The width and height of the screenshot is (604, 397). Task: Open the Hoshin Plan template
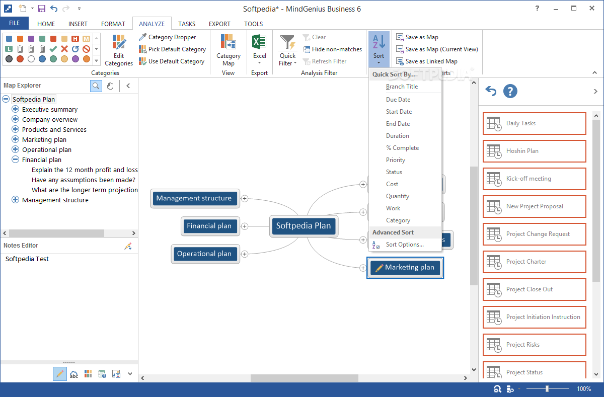[535, 151]
